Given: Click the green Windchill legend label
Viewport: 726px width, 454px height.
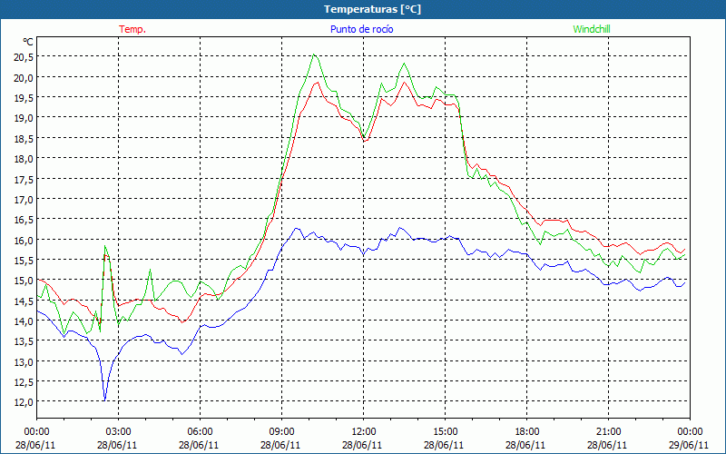Looking at the screenshot, I should point(592,29).
